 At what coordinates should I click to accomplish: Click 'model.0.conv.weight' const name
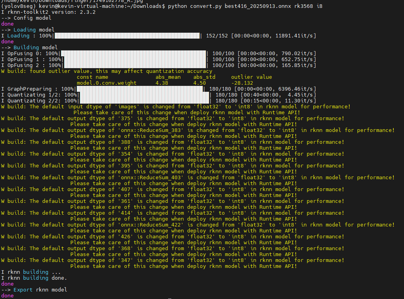click(107, 83)
